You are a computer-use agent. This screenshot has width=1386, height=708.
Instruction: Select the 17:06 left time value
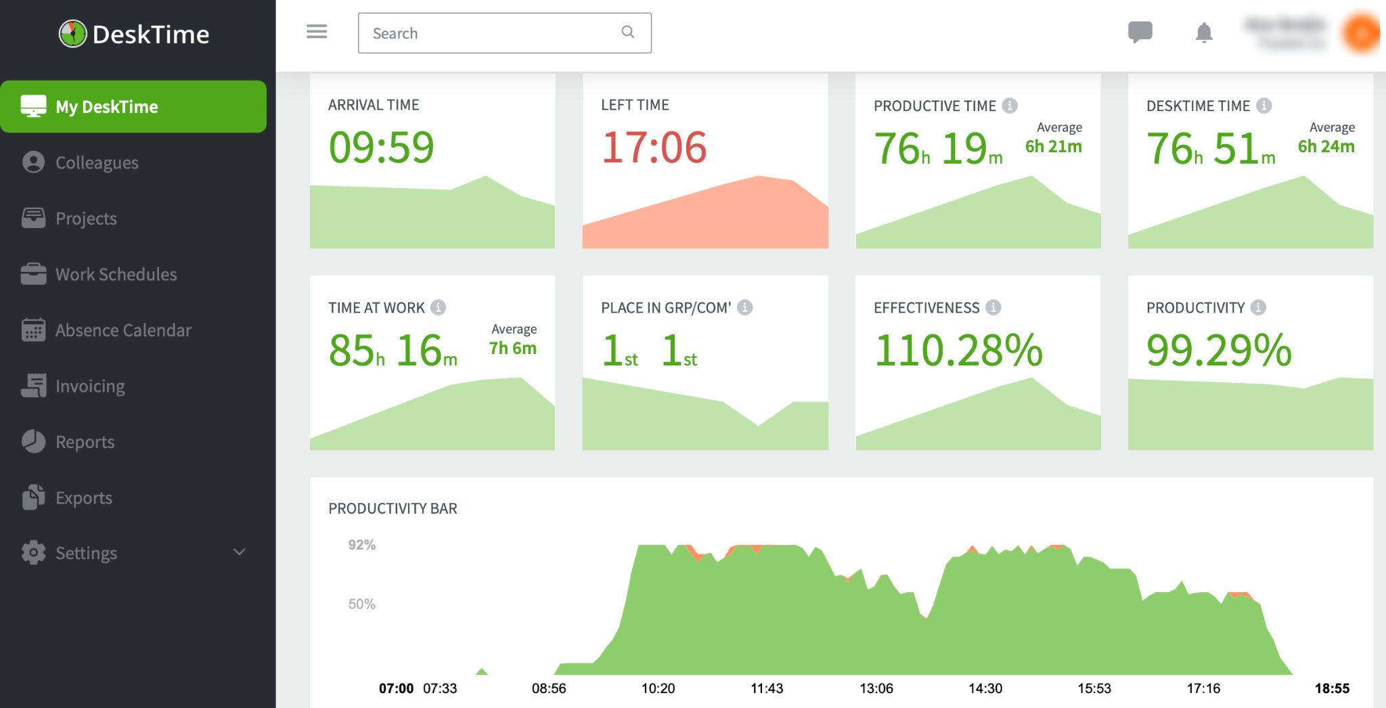[654, 147]
